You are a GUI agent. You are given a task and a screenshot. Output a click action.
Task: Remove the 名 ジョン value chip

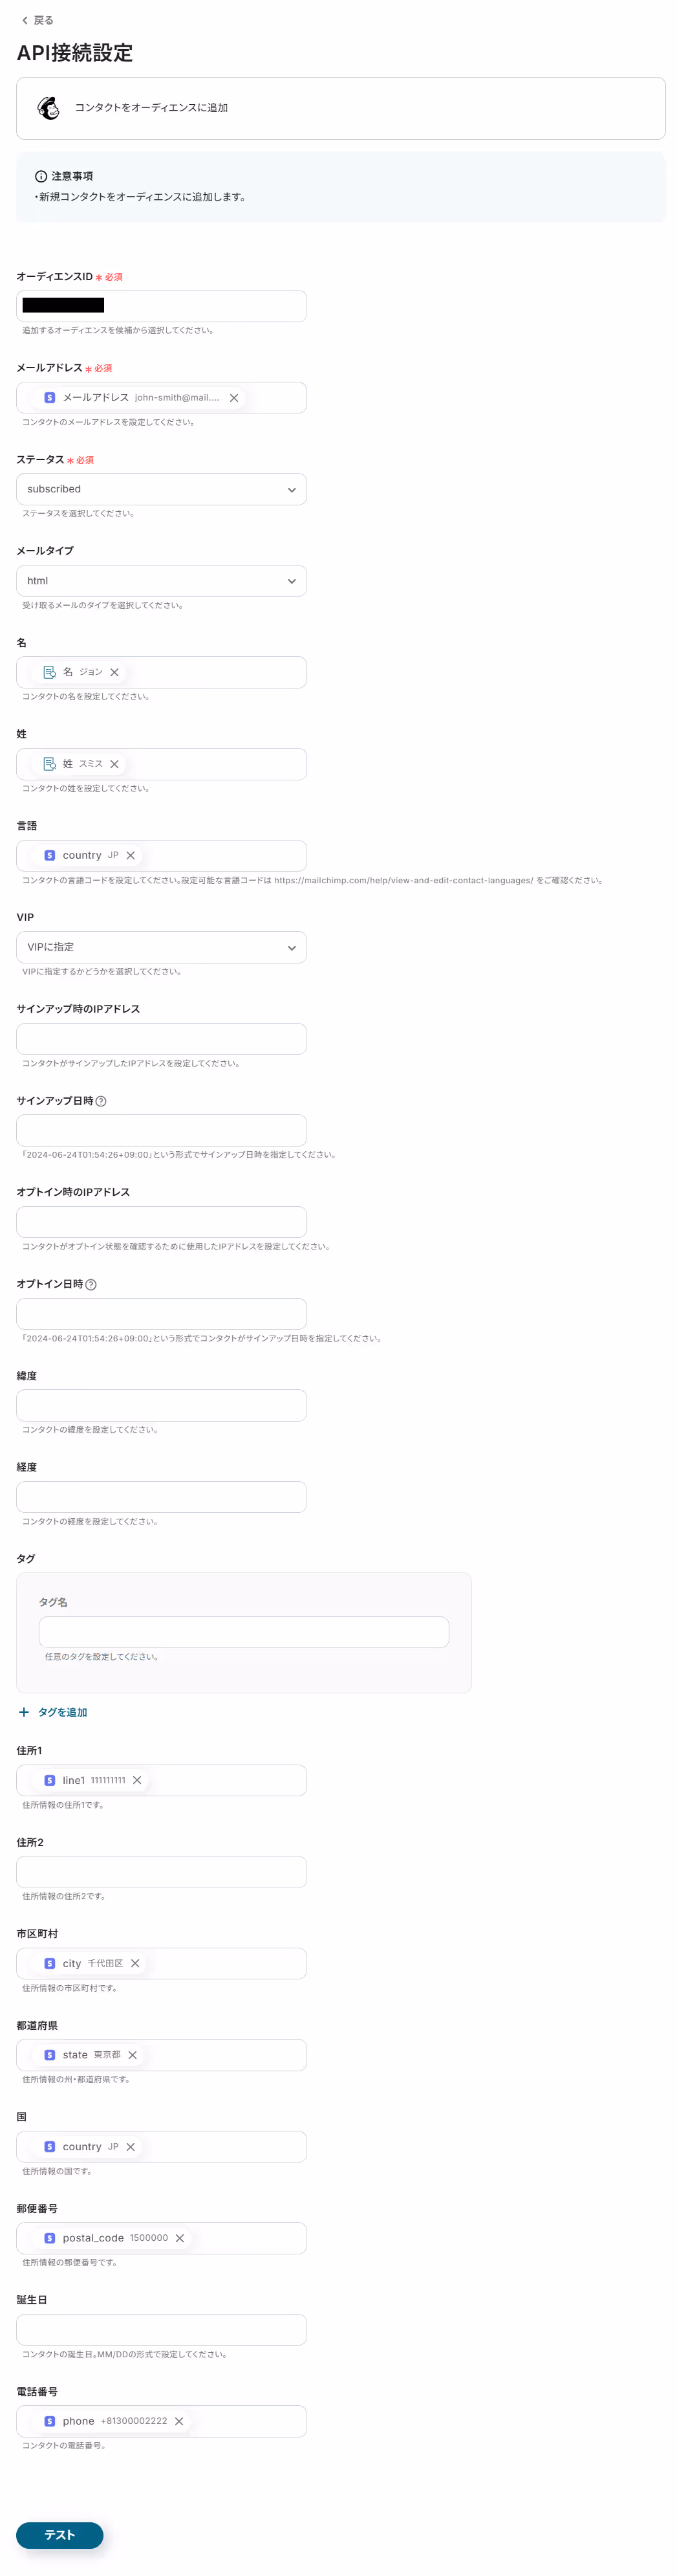tap(115, 673)
